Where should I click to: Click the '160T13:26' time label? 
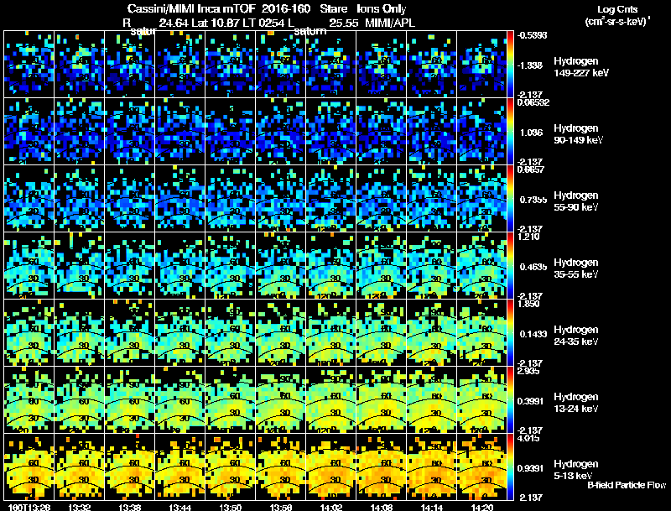(29, 507)
